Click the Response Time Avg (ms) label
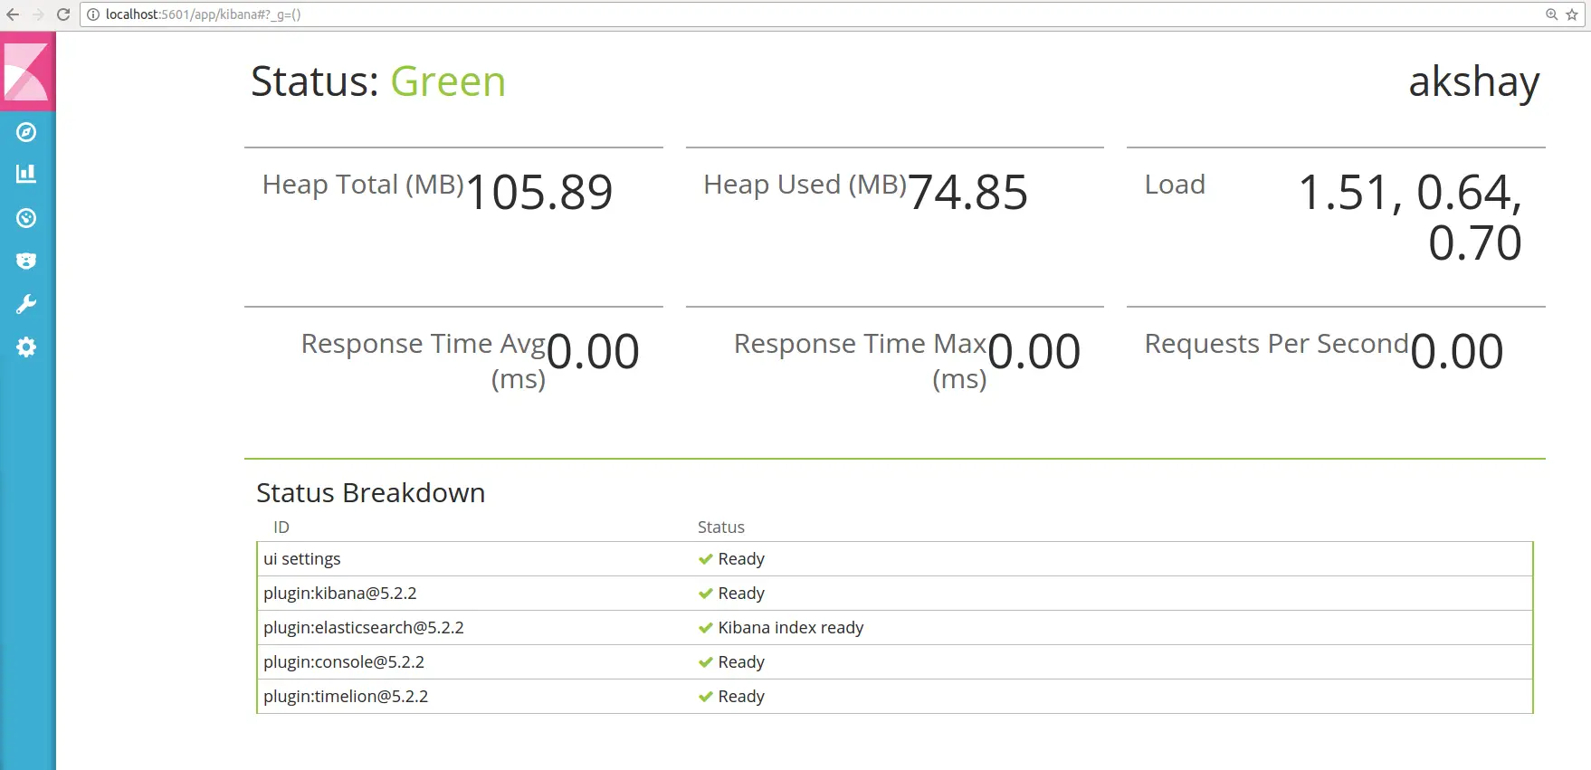Image resolution: width=1591 pixels, height=770 pixels. 424,361
